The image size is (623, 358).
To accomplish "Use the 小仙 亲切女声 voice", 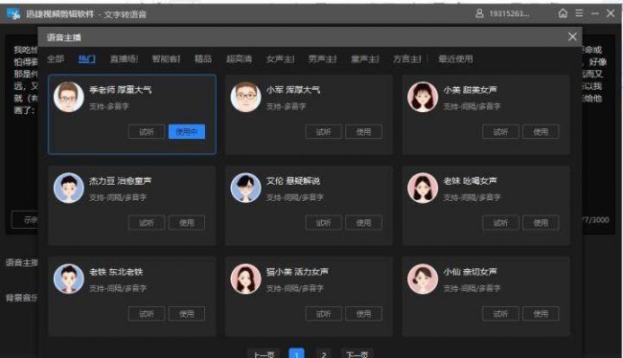I will point(541,314).
